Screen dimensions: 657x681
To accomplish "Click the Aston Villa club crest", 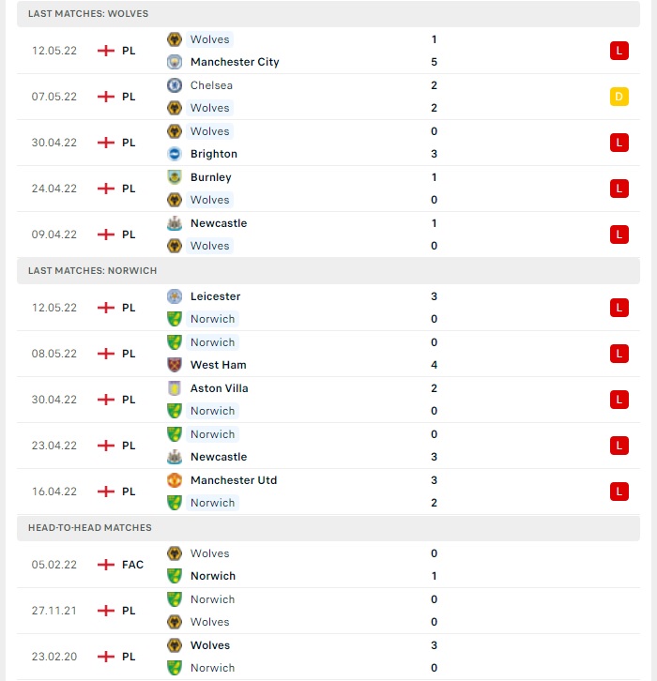I will 175,388.
